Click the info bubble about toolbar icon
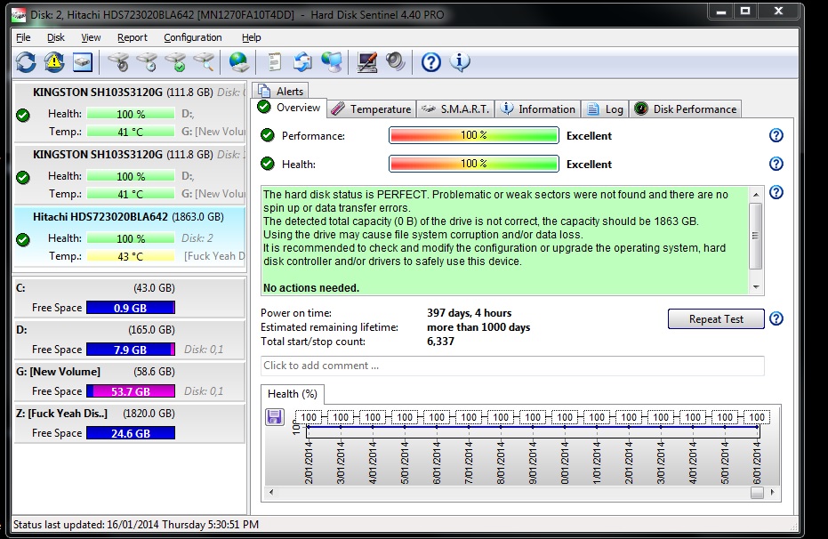 pyautogui.click(x=460, y=61)
